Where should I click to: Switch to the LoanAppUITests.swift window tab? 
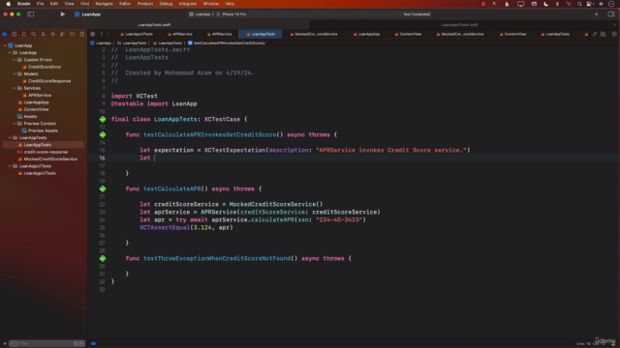point(459,25)
